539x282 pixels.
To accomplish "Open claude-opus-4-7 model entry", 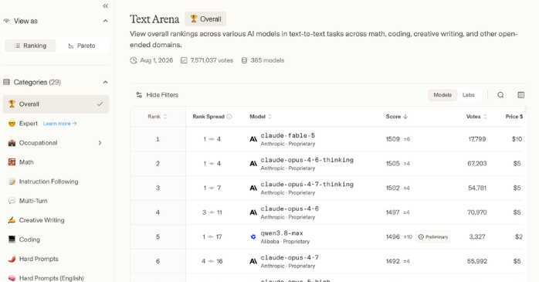I will point(290,257).
